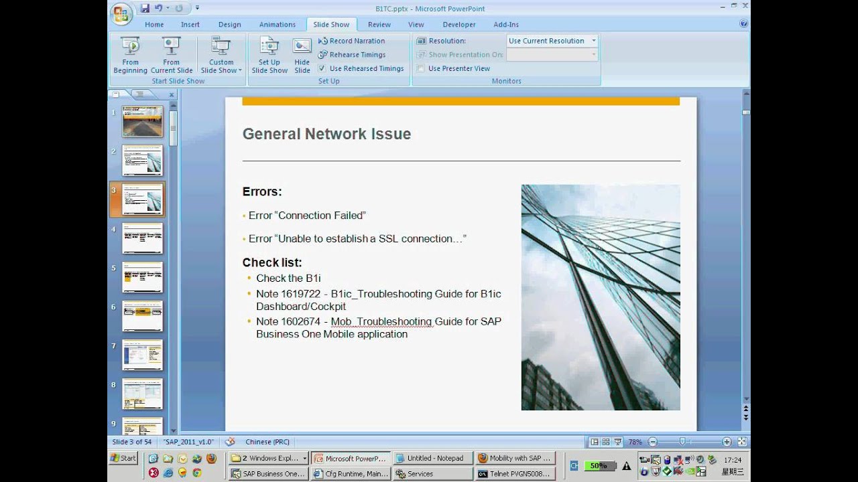This screenshot has height=482, width=858.
Task: Open the Custom Slide Show menu
Action: (221, 55)
